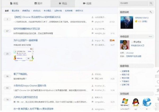Click the pencil icon on the floating side toolbar
This screenshot has width=159, height=112.
tap(158, 71)
